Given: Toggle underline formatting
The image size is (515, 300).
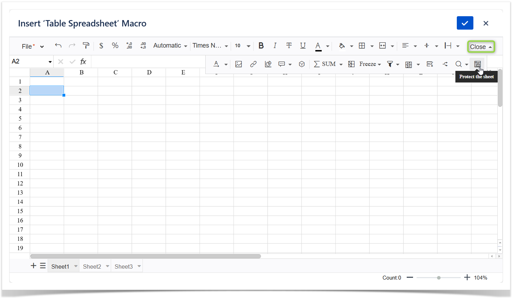Looking at the screenshot, I should pos(303,46).
